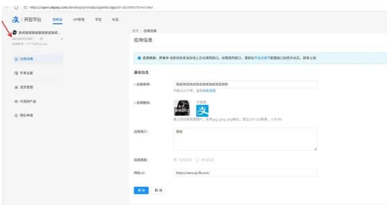The height and width of the screenshot is (205, 387).
Task: Open 应用详情 in the sidebar
Action: (38, 59)
